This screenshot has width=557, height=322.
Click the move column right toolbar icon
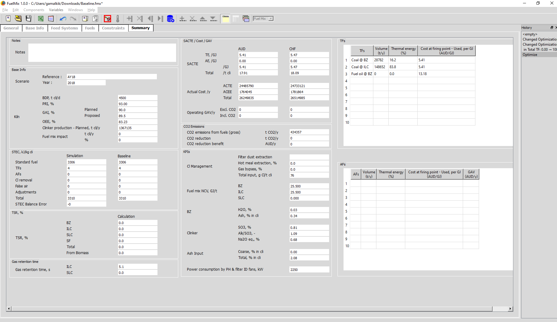tap(160, 19)
